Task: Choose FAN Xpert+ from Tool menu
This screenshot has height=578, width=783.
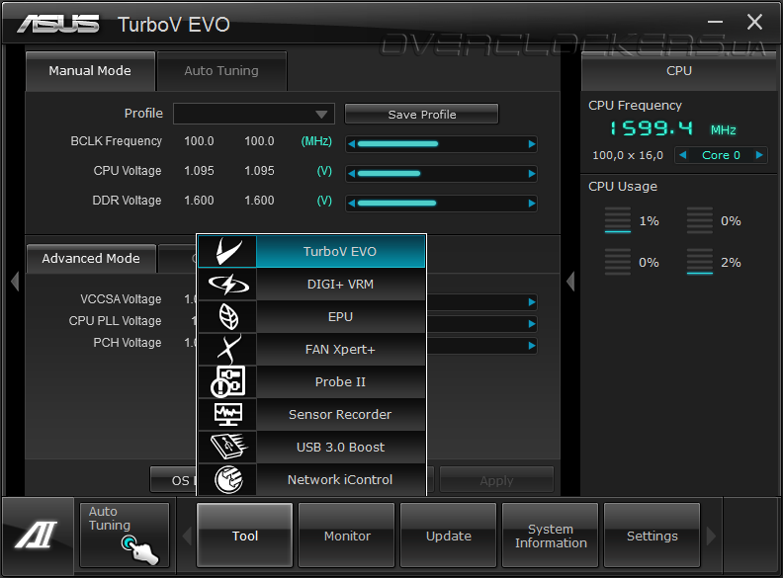Action: point(340,350)
